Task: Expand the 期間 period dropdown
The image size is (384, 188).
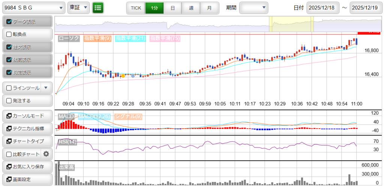Action: 253,8
